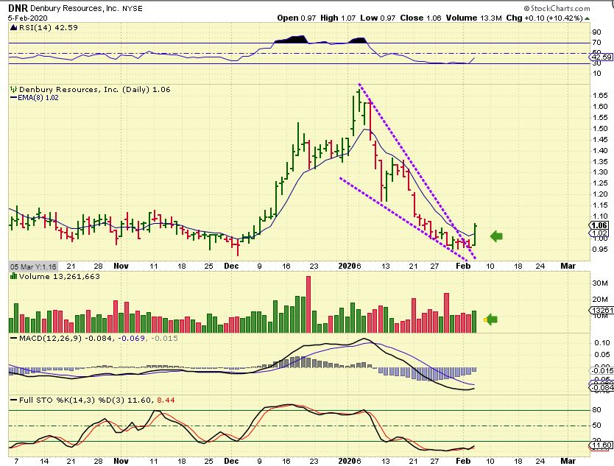Viewport: 614px width, 466px height.
Task: Click the 1.02 EMA tag on right axis
Action: [599, 233]
